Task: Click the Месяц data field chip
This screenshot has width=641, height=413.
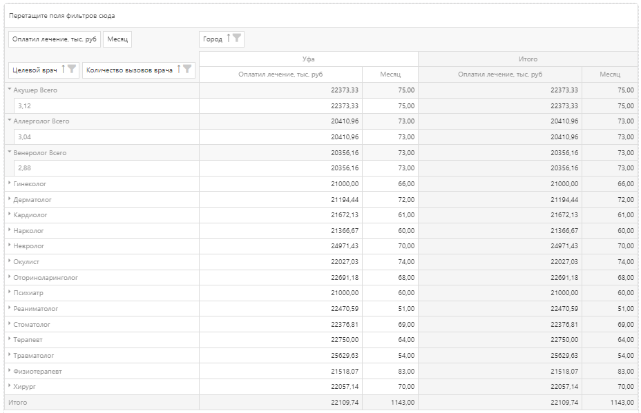Action: coord(117,39)
